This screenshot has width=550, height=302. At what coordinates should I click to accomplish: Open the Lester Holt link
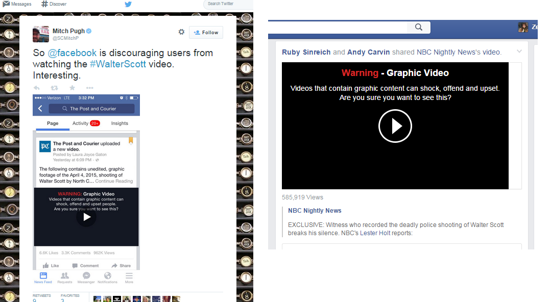(x=375, y=233)
